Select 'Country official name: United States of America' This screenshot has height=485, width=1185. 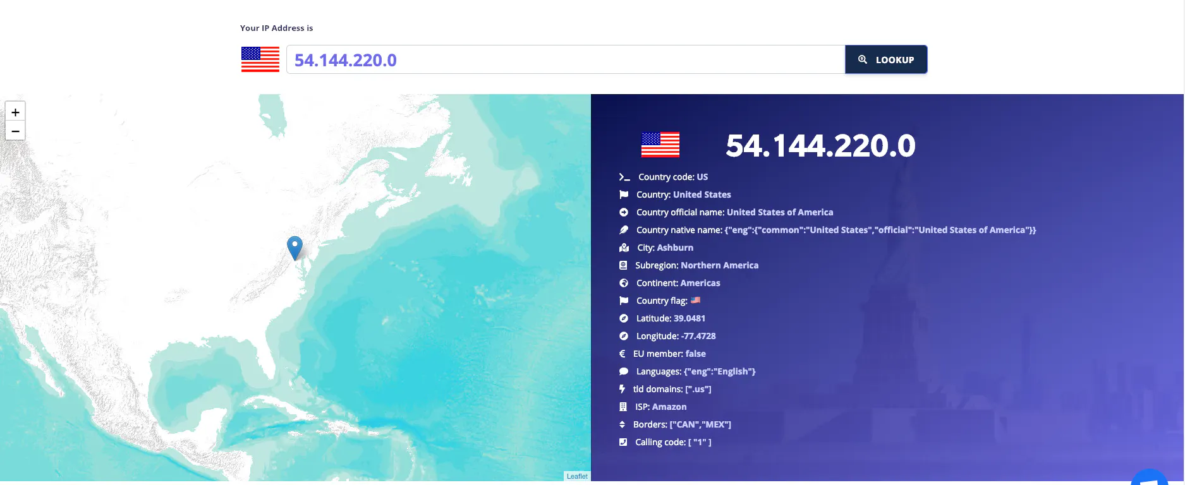point(735,212)
